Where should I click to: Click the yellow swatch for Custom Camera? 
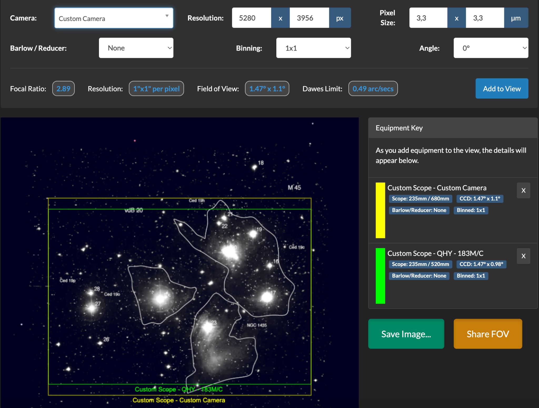(380, 210)
